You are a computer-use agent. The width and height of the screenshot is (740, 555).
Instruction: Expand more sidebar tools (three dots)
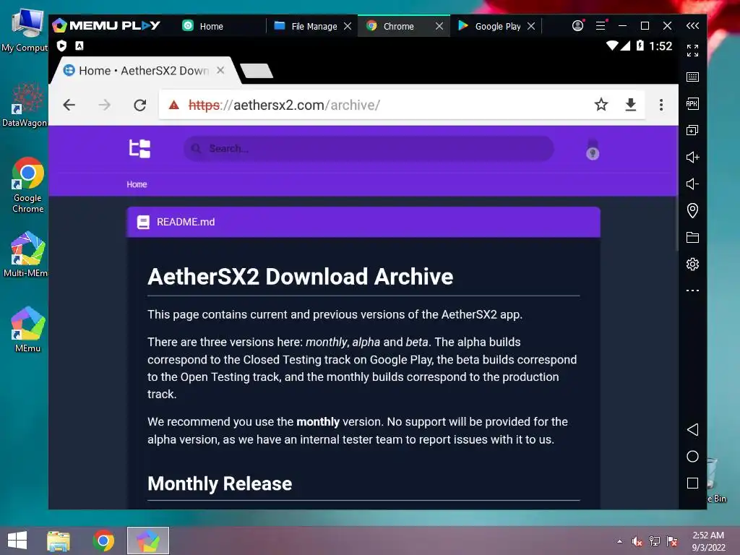click(692, 291)
